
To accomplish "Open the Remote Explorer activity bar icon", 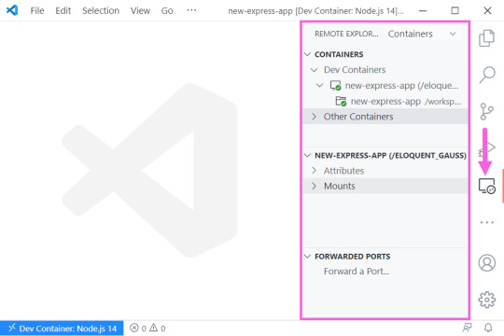I will [487, 186].
